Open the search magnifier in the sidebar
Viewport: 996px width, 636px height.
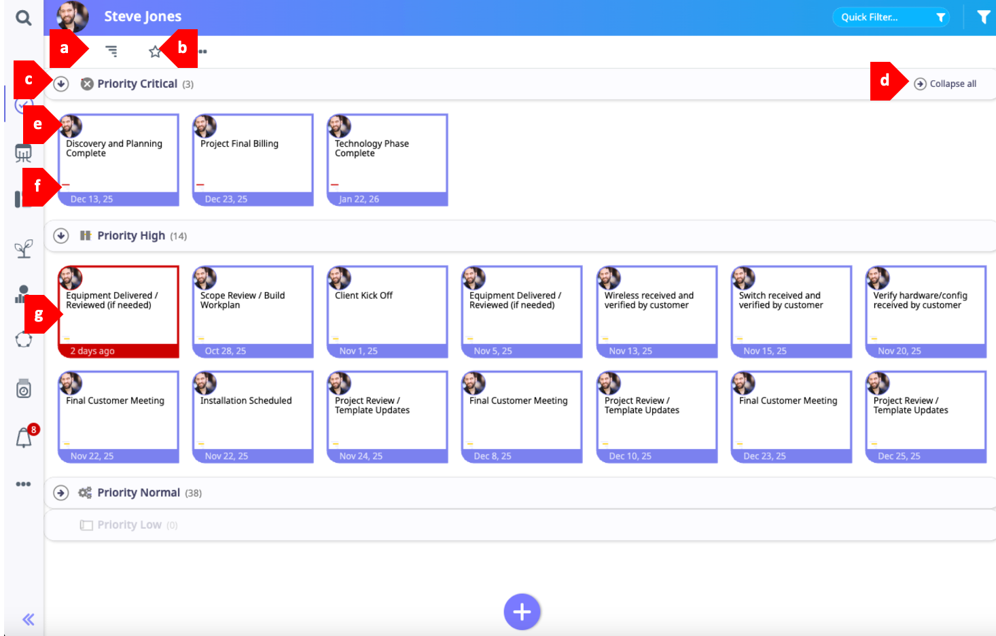pyautogui.click(x=23, y=18)
